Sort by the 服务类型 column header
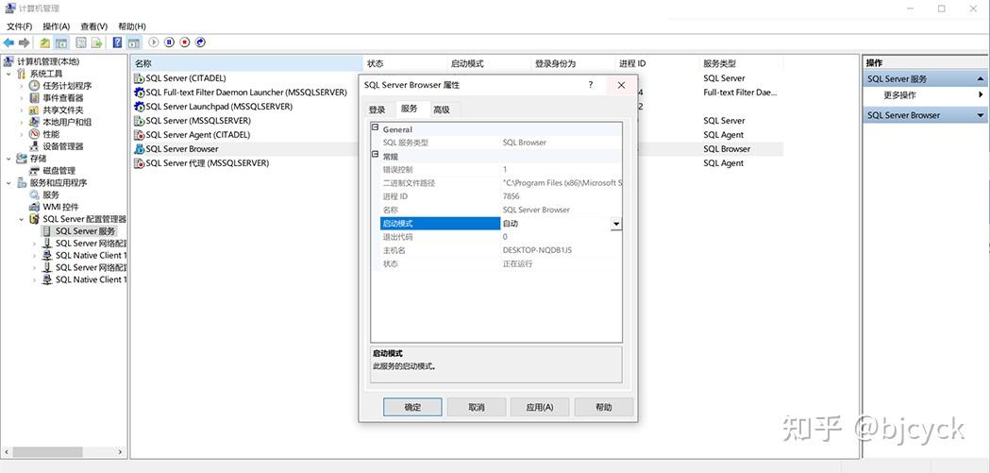990x473 pixels. point(741,63)
